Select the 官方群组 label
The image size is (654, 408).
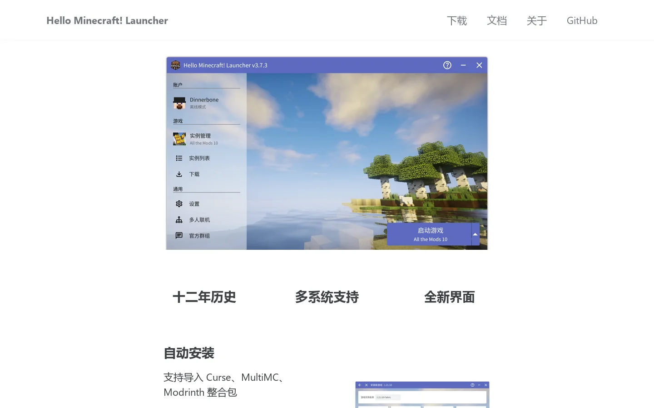[199, 236]
